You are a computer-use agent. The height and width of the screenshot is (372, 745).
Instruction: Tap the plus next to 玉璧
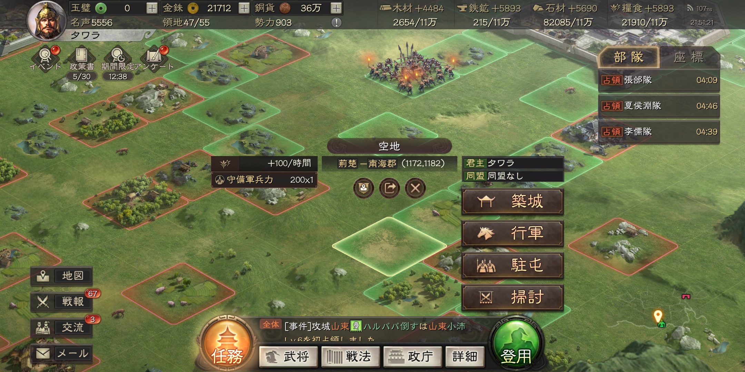152,8
